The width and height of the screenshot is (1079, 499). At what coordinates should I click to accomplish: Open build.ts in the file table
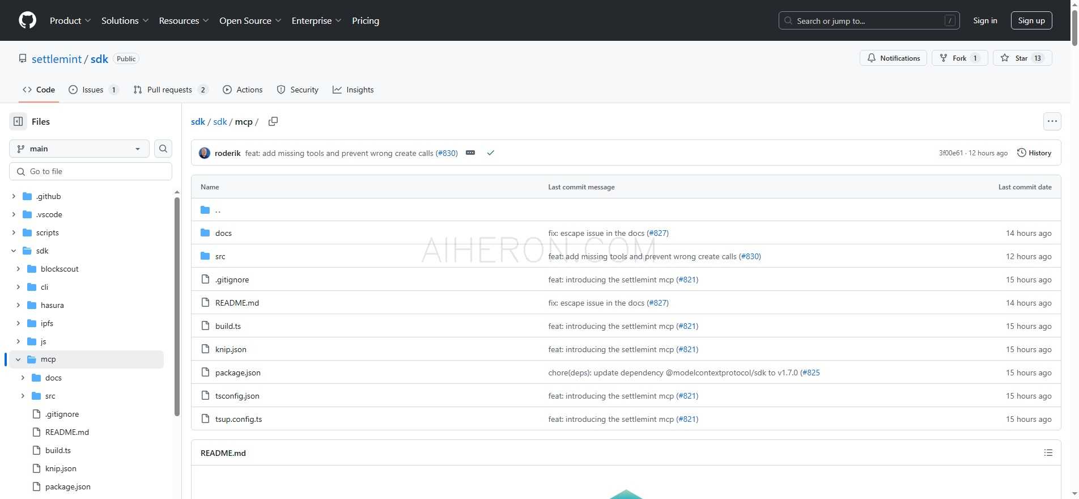tap(228, 326)
